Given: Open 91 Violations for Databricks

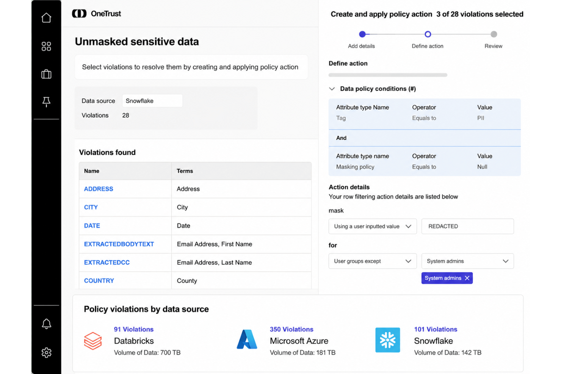Looking at the screenshot, I should [134, 329].
